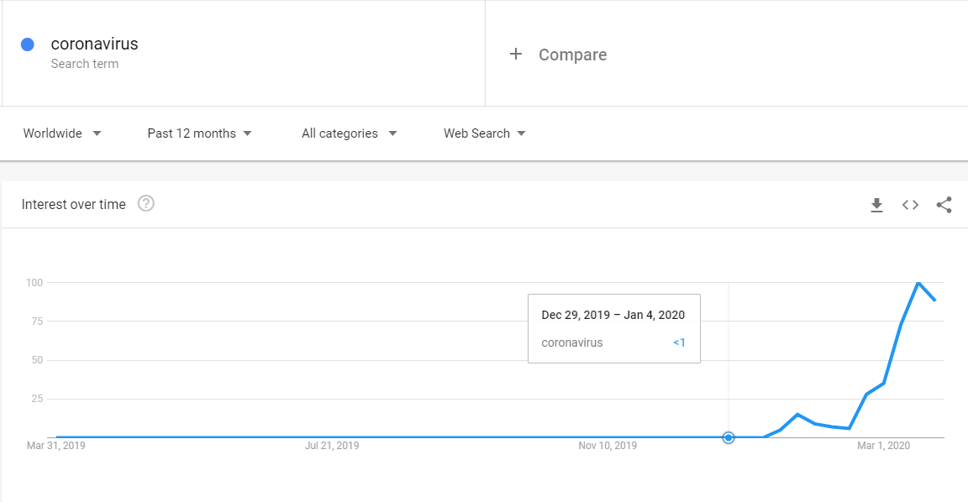Expand the Past 12 months dropdown
Screen dimensions: 968x502
(x=199, y=133)
